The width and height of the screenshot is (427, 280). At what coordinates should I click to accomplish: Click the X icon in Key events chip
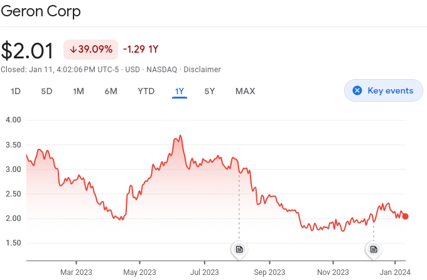(x=357, y=90)
